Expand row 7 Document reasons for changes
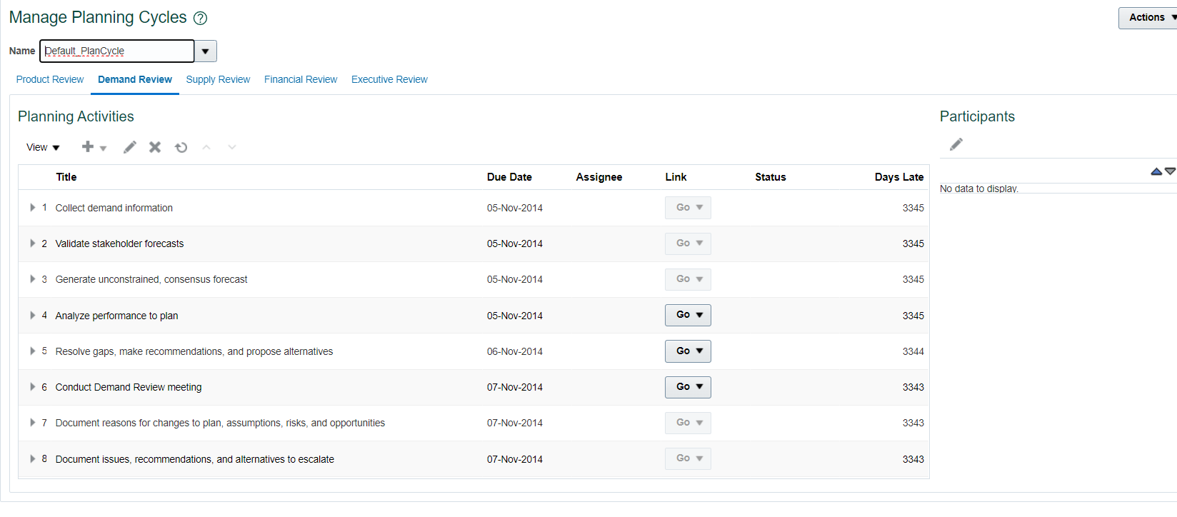The image size is (1177, 517). click(32, 423)
